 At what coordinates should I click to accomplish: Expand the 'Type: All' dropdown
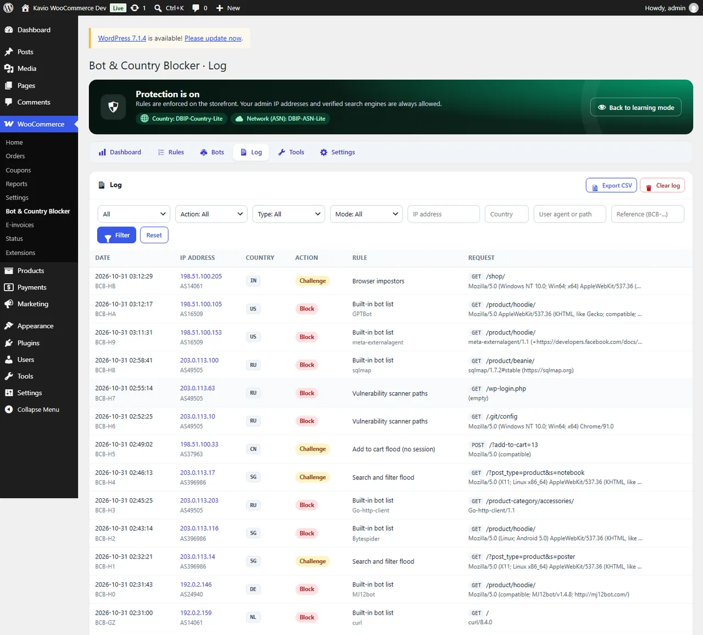289,214
